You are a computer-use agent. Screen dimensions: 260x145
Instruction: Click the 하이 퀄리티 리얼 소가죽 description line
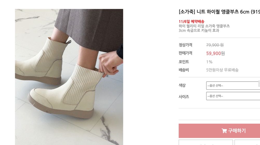[204, 26]
